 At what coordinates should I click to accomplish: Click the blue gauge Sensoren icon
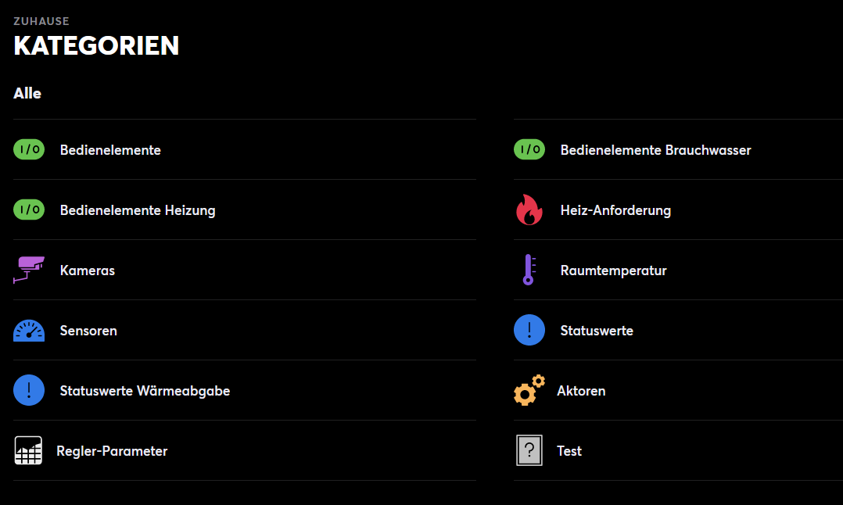point(29,331)
